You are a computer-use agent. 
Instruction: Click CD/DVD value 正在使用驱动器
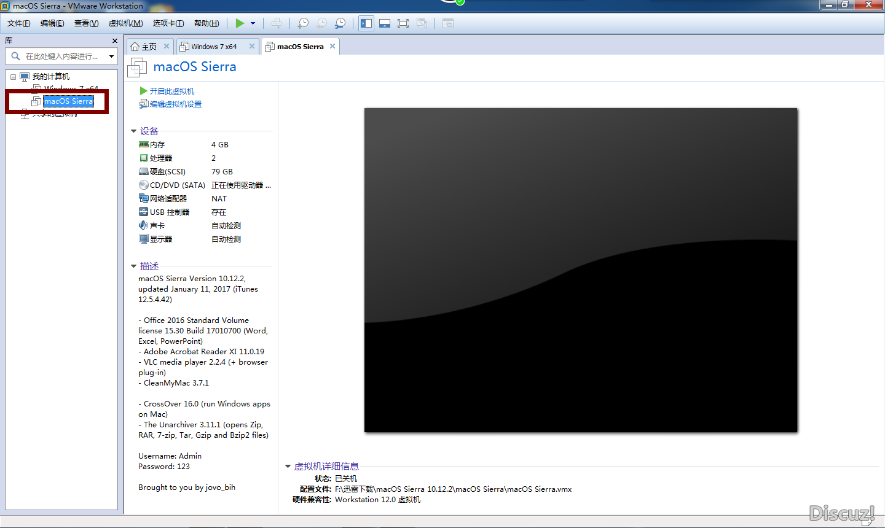click(x=241, y=185)
